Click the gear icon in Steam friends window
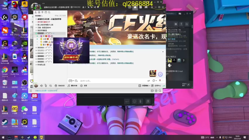This screenshot has height=140, width=249. pyautogui.click(x=176, y=24)
